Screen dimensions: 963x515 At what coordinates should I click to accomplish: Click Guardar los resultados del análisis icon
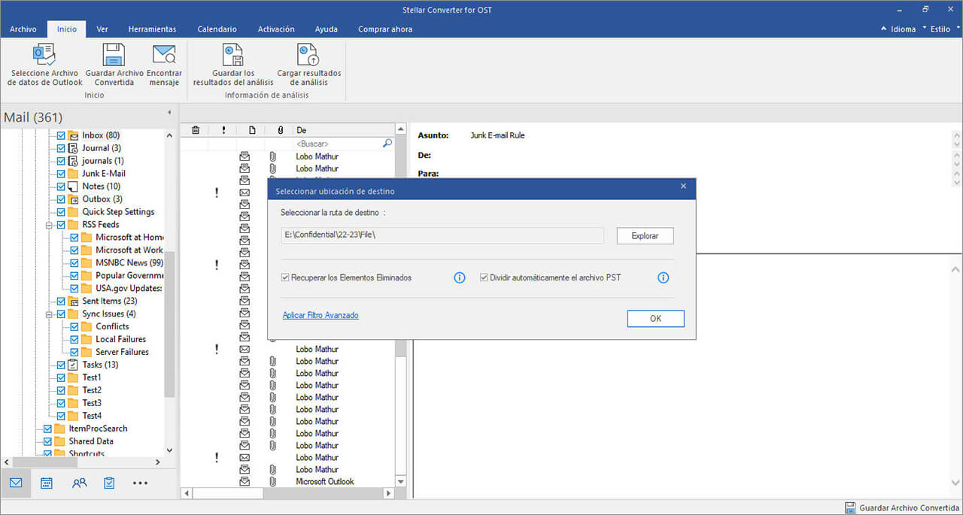click(232, 56)
